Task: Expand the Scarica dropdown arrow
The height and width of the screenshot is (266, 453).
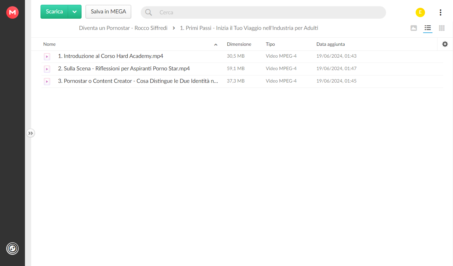Action: pyautogui.click(x=75, y=12)
